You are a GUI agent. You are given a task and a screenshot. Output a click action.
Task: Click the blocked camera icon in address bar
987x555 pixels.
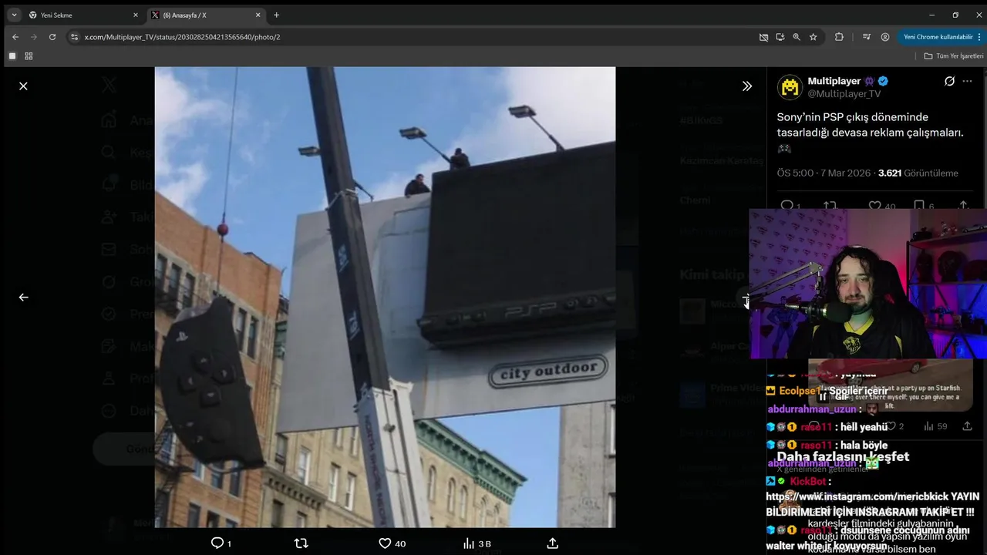click(763, 36)
